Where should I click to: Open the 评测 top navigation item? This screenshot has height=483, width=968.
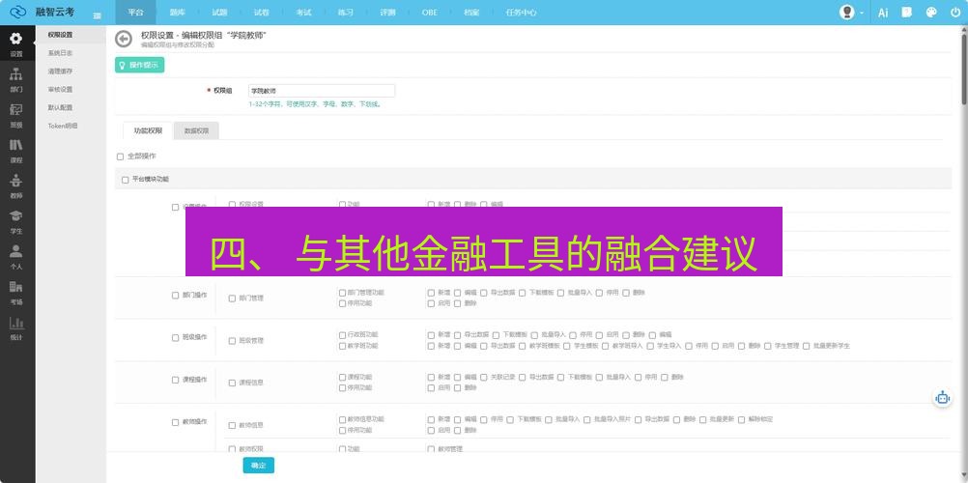coord(387,13)
